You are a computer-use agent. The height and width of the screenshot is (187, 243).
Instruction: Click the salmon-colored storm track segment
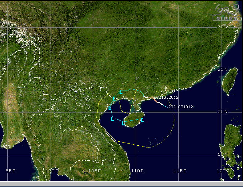(153, 99)
